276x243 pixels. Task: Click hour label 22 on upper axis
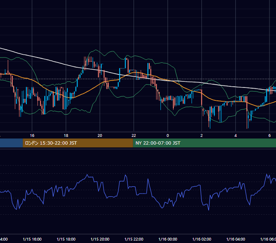[x=134, y=136]
